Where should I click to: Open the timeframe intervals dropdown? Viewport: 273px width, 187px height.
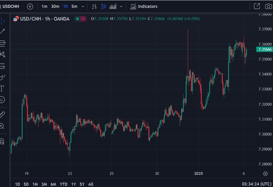(x=83, y=6)
